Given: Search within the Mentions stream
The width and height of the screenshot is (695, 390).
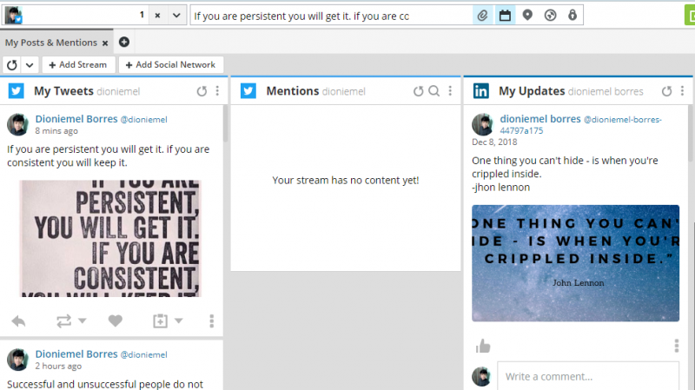Looking at the screenshot, I should [x=434, y=91].
